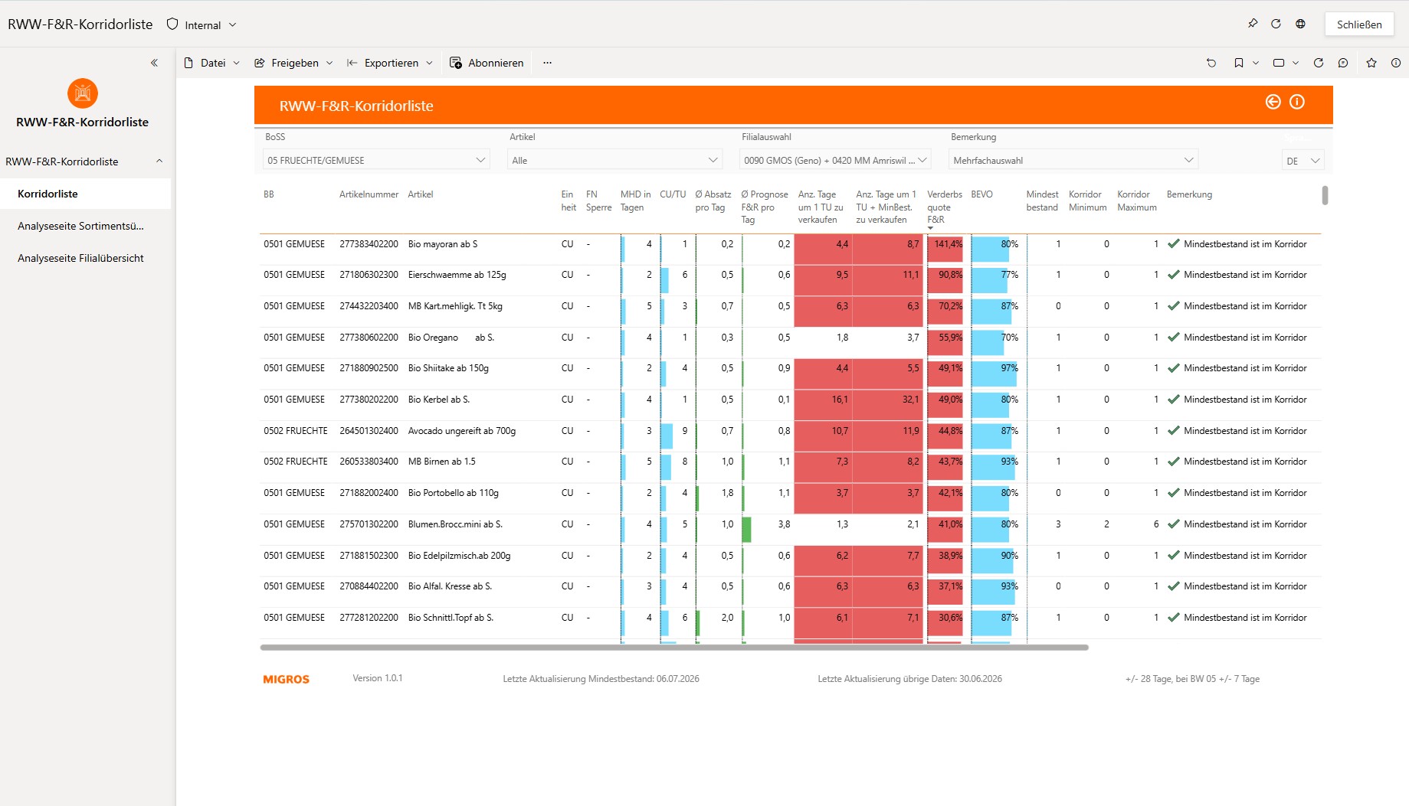Open the DE language dropdown
This screenshot has width=1409, height=806.
click(x=1303, y=161)
